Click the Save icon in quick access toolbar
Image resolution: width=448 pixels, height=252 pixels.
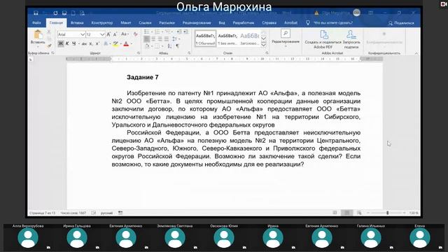[x=36, y=13]
